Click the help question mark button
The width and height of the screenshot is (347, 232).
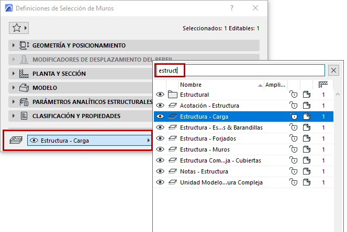tap(232, 8)
